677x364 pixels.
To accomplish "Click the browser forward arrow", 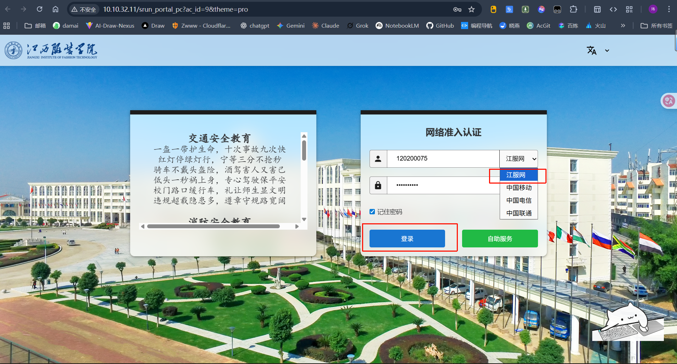I will tap(23, 9).
